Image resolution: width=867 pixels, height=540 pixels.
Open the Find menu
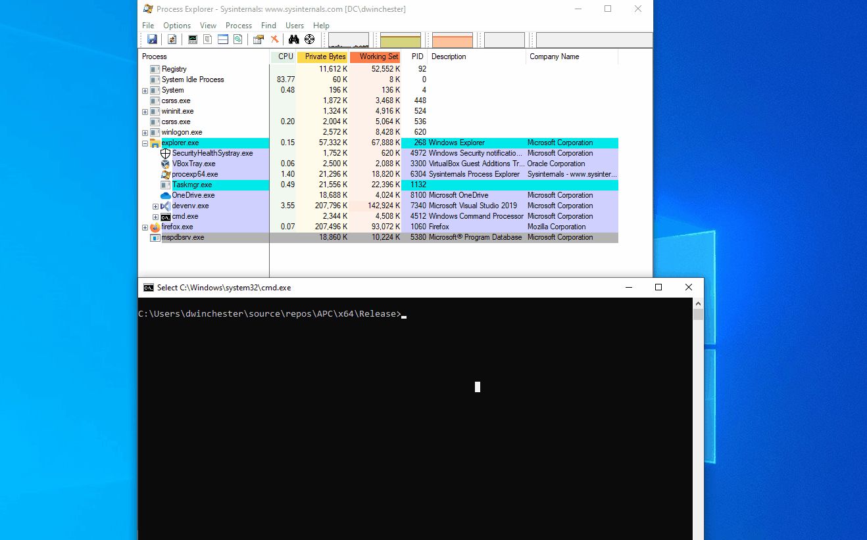pos(268,26)
